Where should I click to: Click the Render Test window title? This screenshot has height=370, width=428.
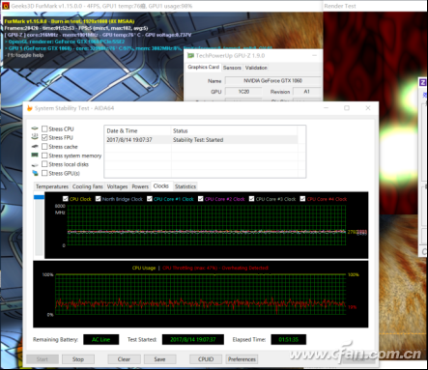(340, 6)
